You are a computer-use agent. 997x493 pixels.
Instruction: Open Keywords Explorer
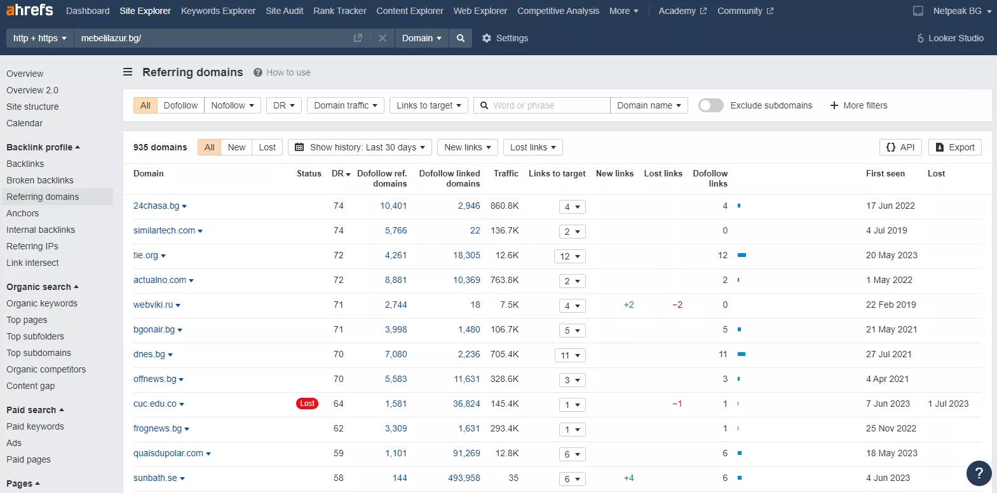(x=218, y=11)
